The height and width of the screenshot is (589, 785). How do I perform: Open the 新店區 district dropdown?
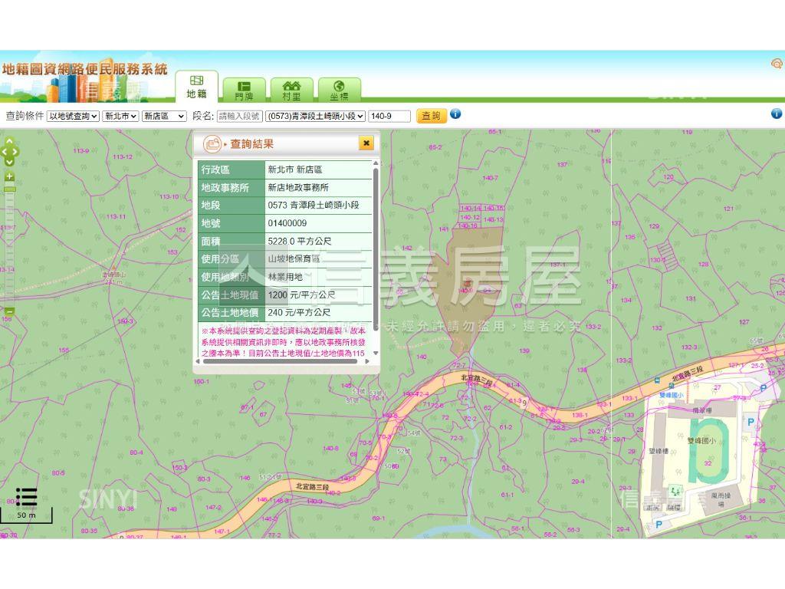tap(164, 117)
